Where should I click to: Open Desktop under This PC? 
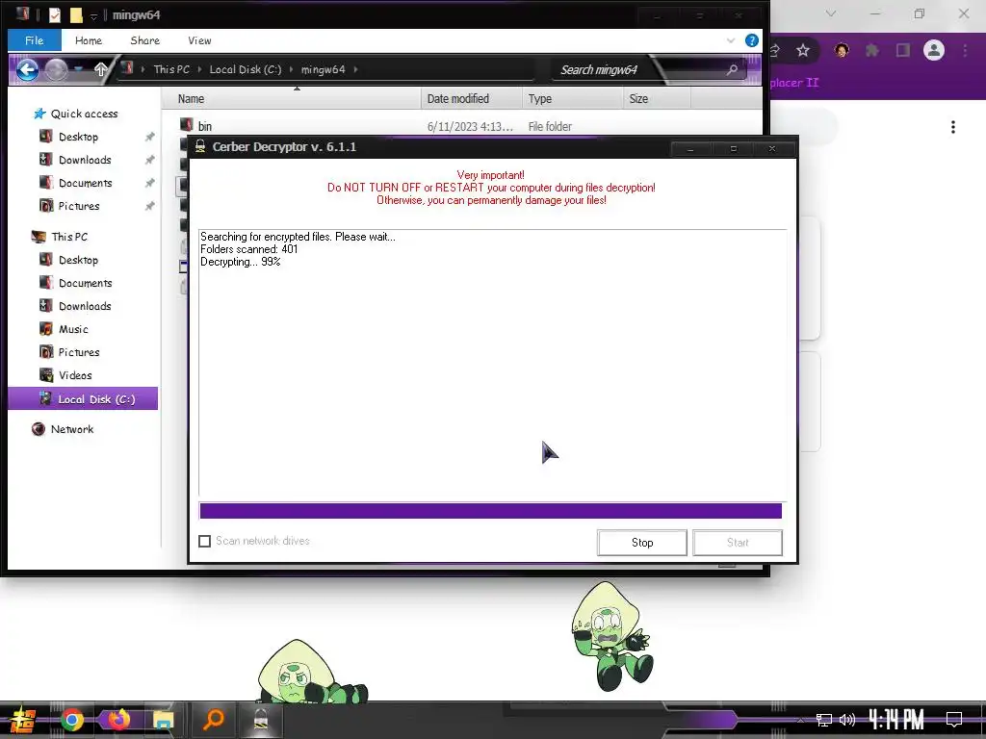coord(78,260)
